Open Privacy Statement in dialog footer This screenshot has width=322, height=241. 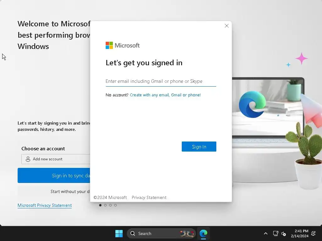click(149, 198)
